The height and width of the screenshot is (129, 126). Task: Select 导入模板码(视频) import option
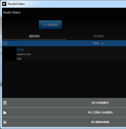100,122
